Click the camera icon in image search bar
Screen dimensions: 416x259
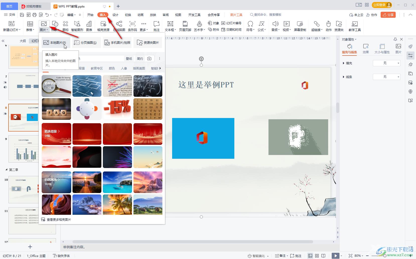pyautogui.click(x=149, y=58)
